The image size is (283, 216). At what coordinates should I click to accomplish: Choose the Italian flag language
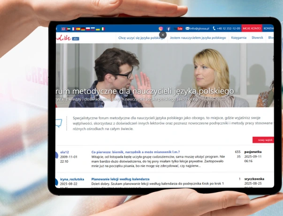pyautogui.click(x=103, y=29)
